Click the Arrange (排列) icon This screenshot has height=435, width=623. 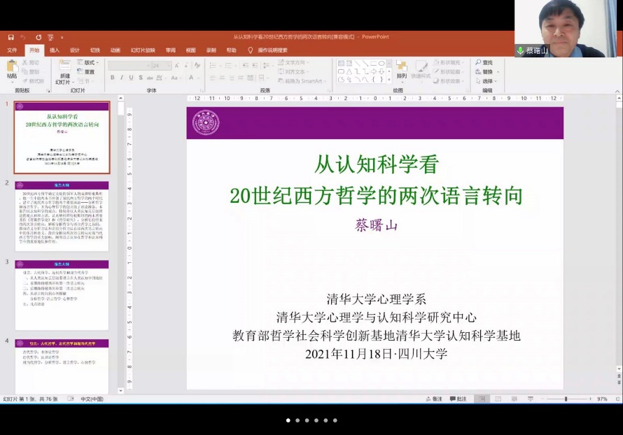(x=401, y=67)
